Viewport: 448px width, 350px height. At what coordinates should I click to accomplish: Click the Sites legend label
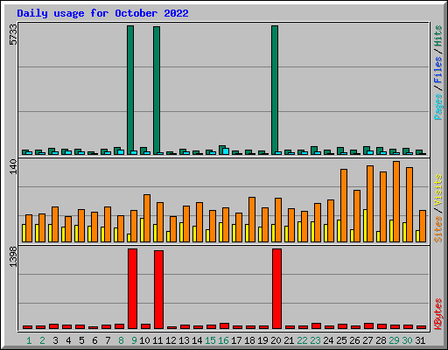point(438,229)
